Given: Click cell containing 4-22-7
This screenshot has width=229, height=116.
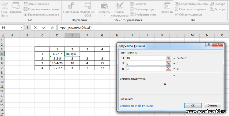Looking at the screenshot, I should pos(57,54).
